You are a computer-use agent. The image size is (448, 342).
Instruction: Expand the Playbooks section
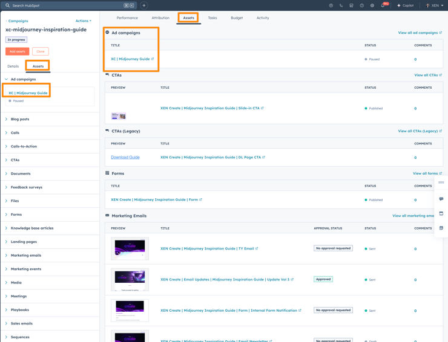coord(20,310)
